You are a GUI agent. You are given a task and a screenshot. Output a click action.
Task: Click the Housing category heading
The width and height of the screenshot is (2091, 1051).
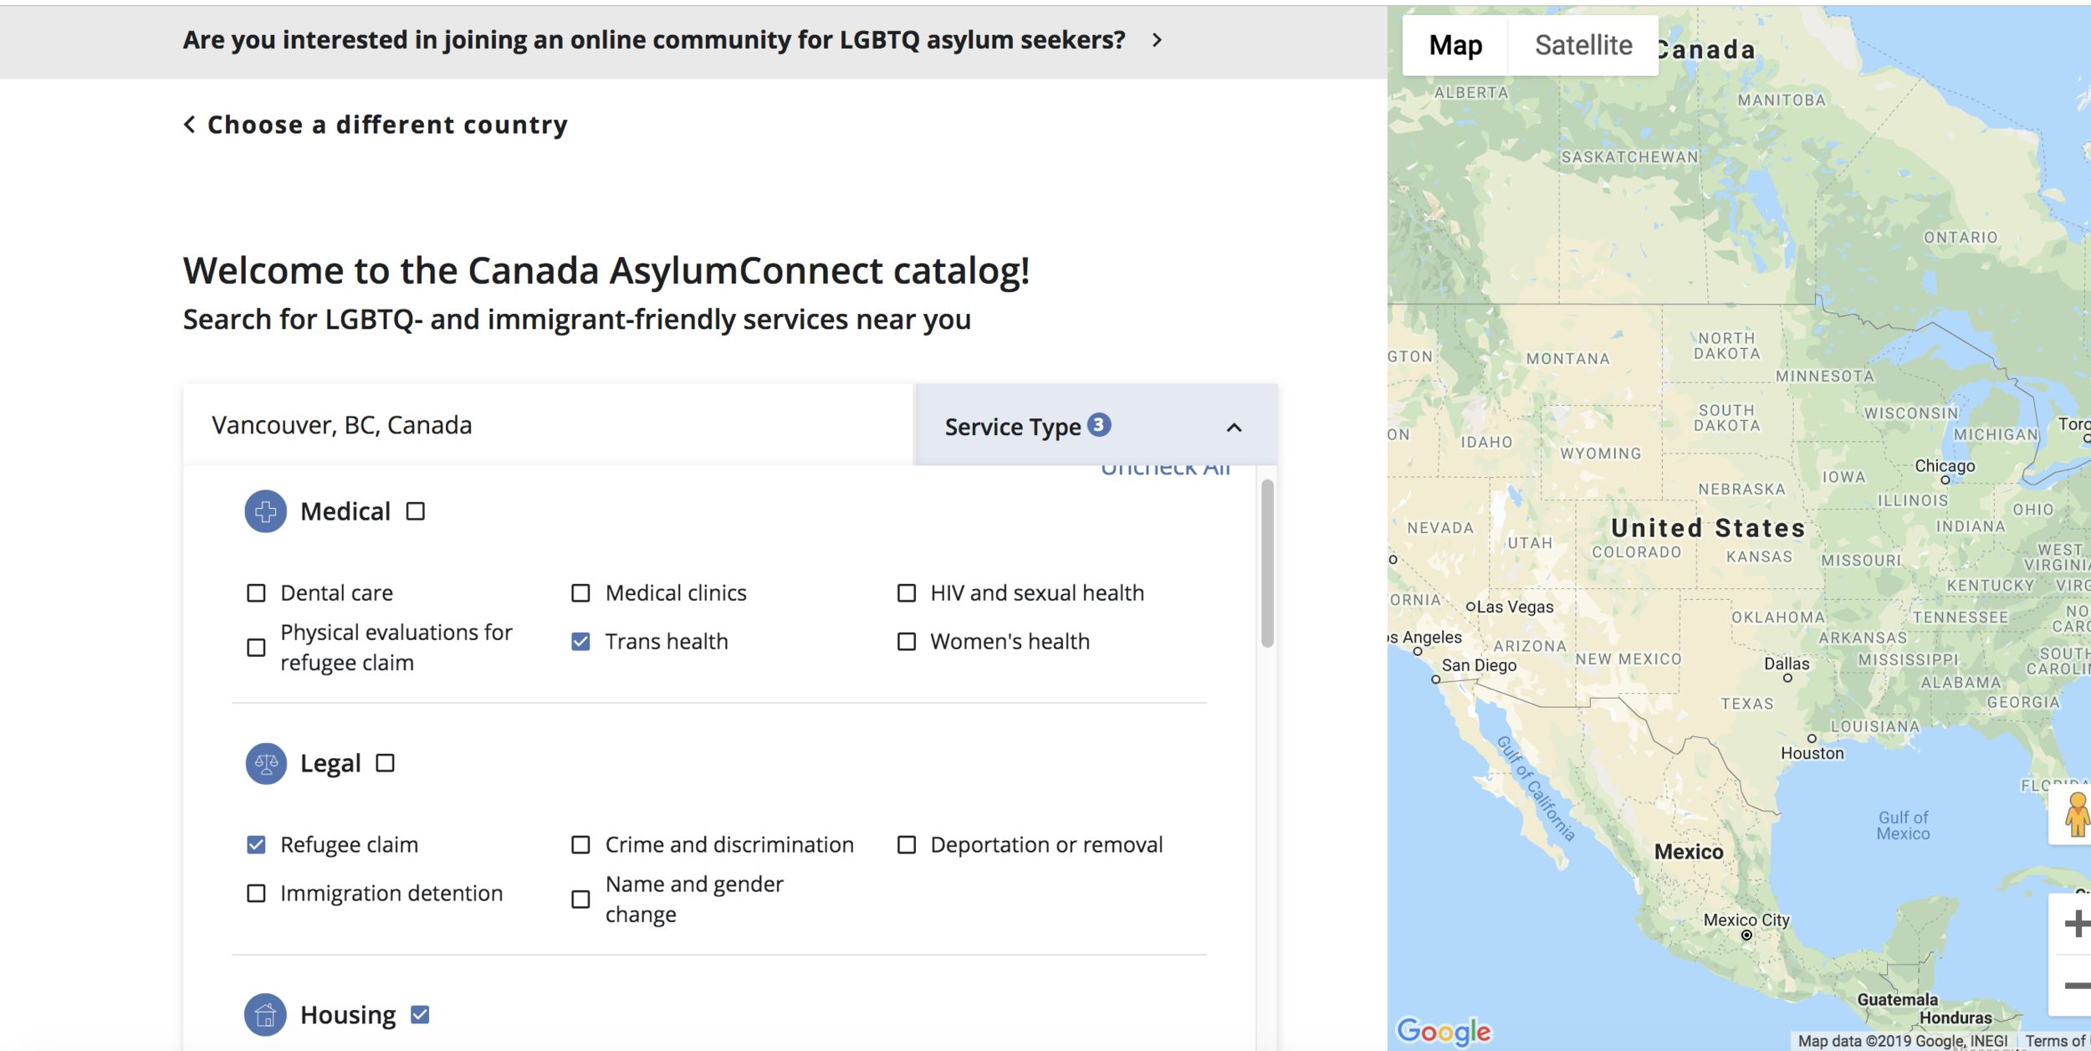click(x=348, y=1015)
